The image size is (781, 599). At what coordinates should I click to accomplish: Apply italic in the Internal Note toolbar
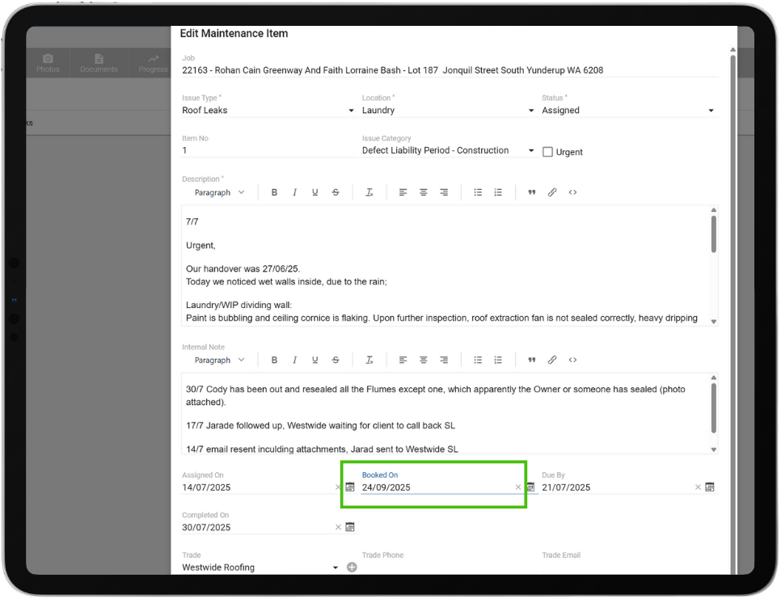click(294, 361)
